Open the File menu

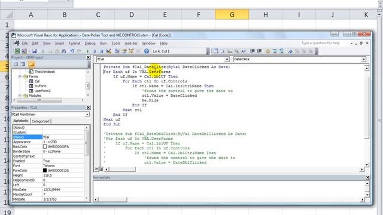tap(25, 43)
